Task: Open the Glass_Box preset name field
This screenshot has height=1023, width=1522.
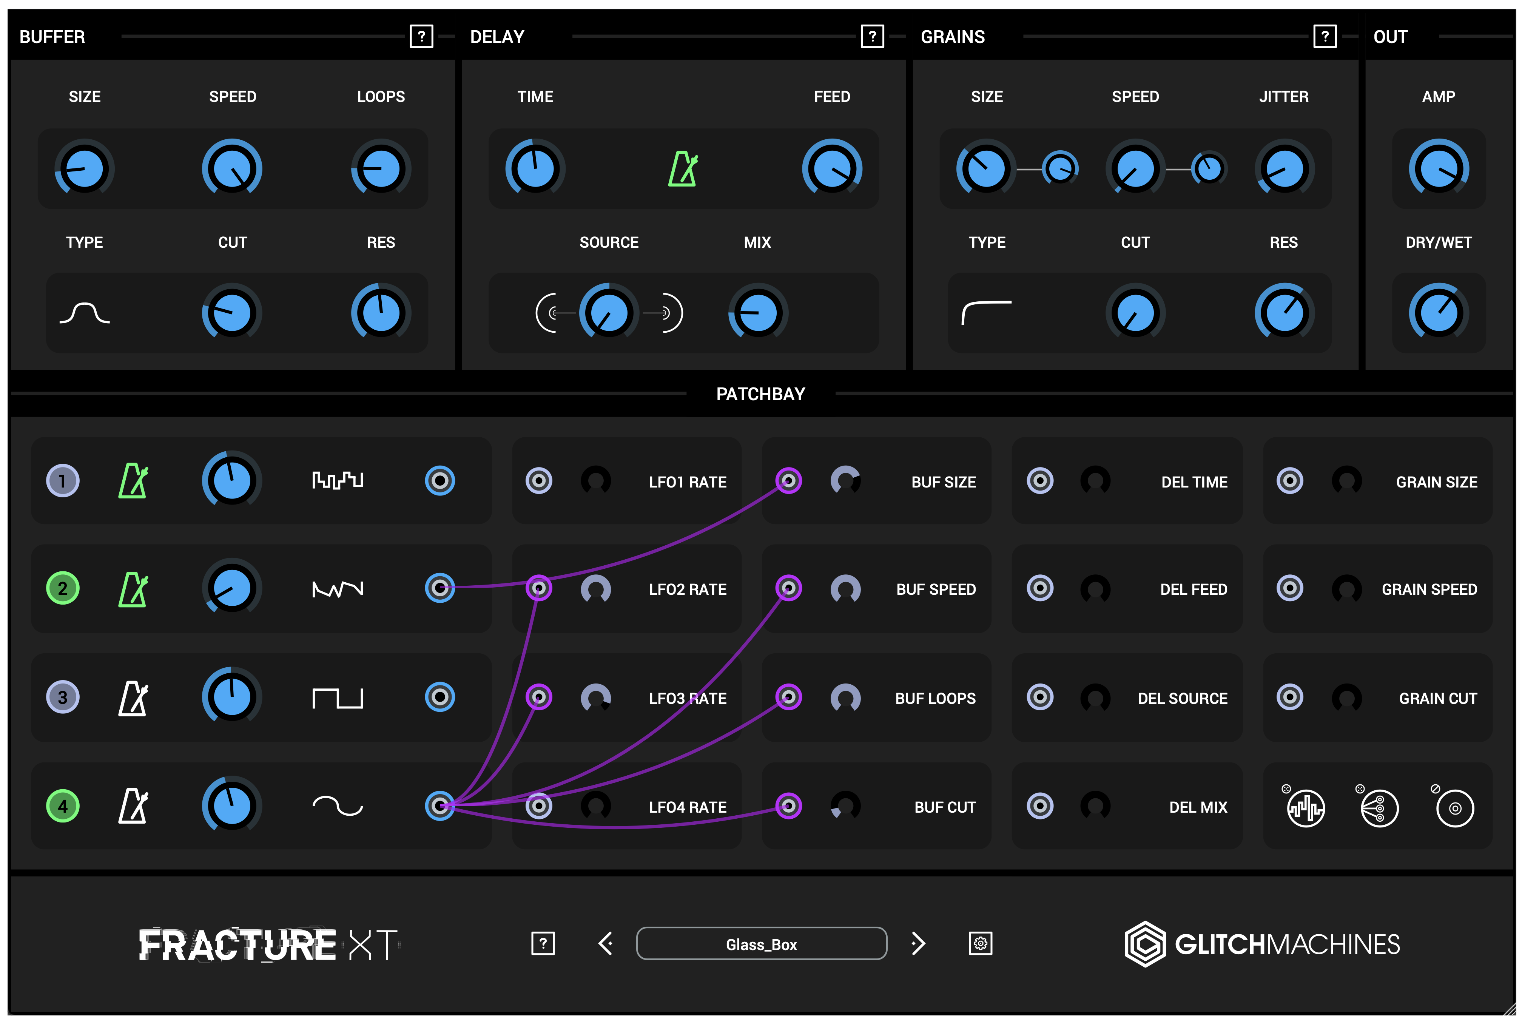Action: pos(761,943)
